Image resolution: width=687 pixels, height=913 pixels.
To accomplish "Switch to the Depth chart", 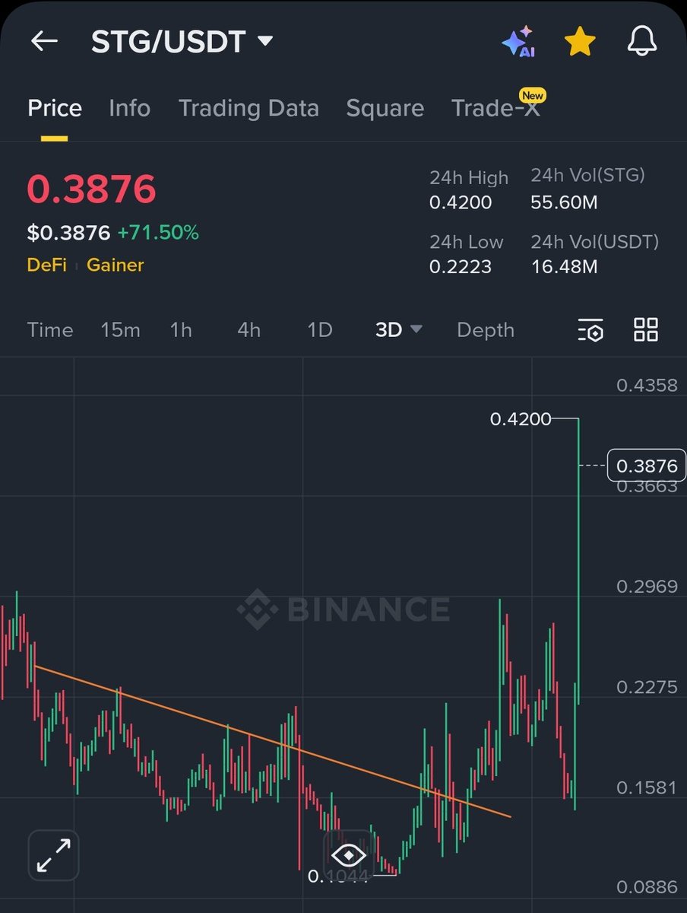I will 486,330.
